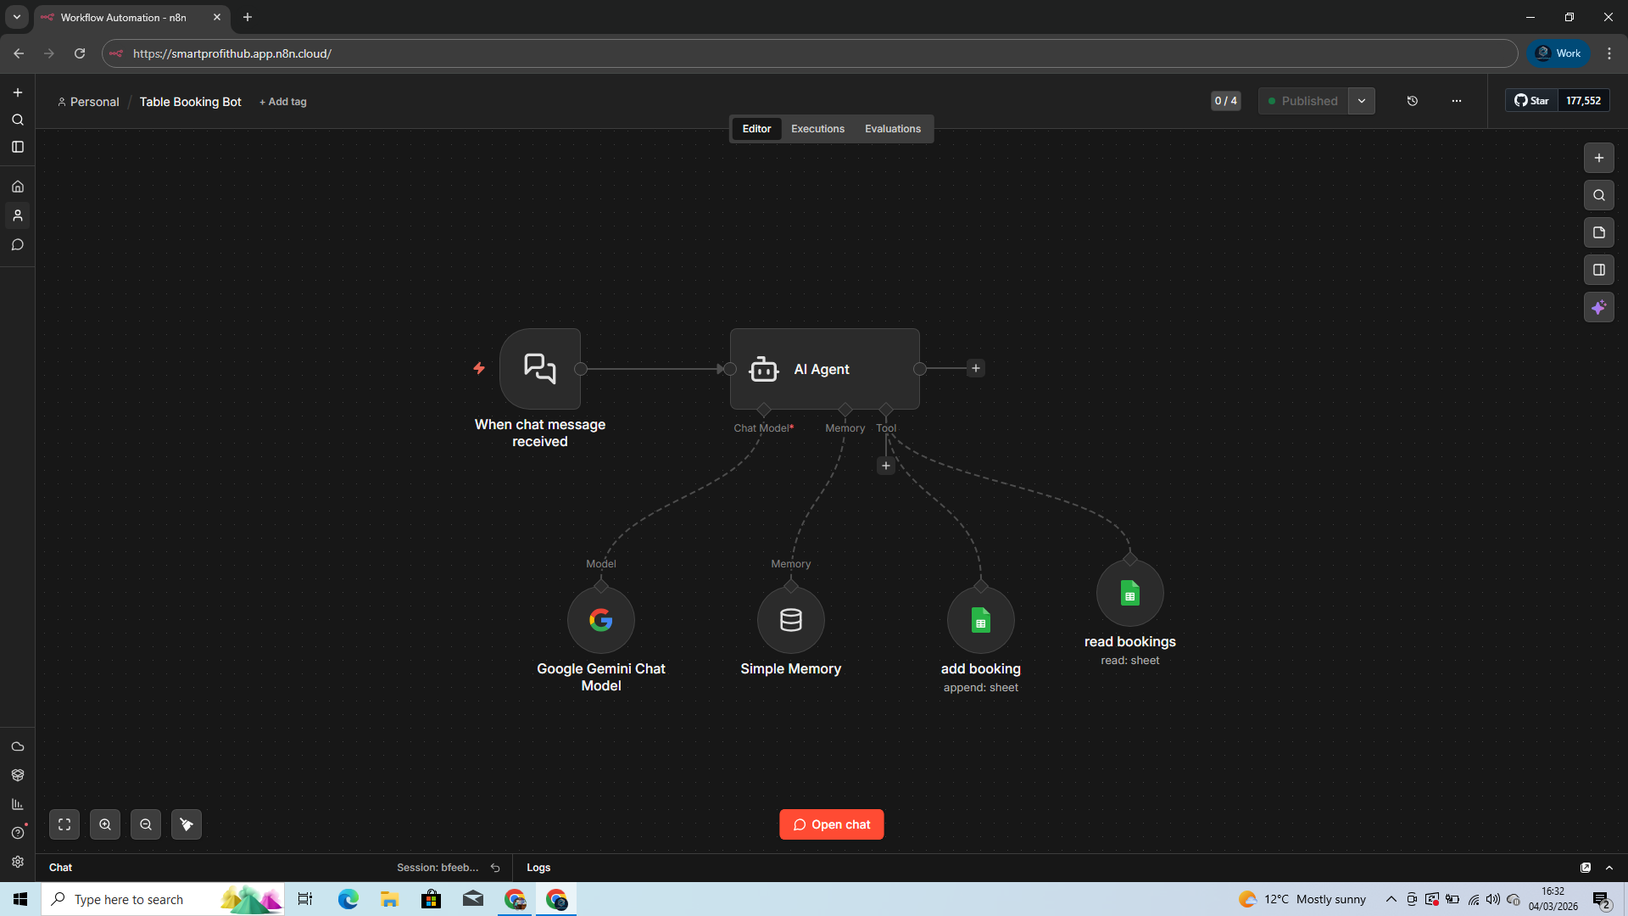
Task: Open the Ask AI assistant sparkle icon
Action: (x=1598, y=308)
